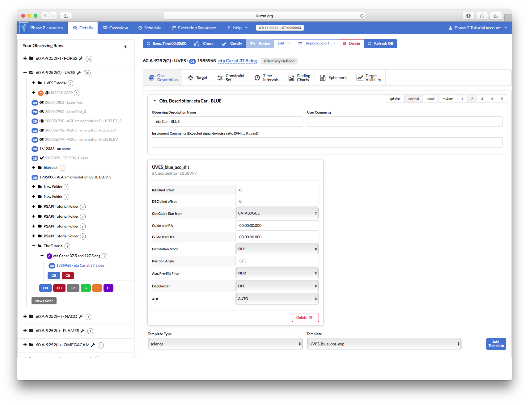Screen dimensions: 529x405
Task: Collapse the Your Observing Runs sidebar arrow
Action: point(125,47)
